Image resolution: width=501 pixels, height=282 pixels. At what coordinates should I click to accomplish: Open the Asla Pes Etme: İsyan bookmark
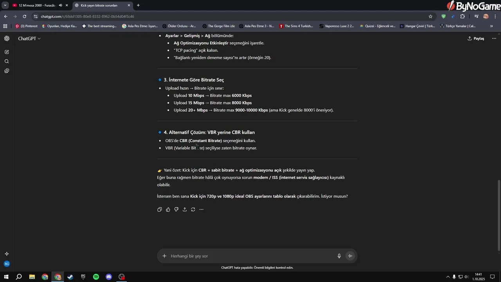pos(140,26)
